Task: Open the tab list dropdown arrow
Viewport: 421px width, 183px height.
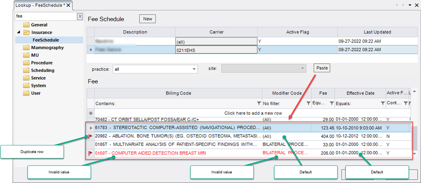Action: tap(410, 5)
